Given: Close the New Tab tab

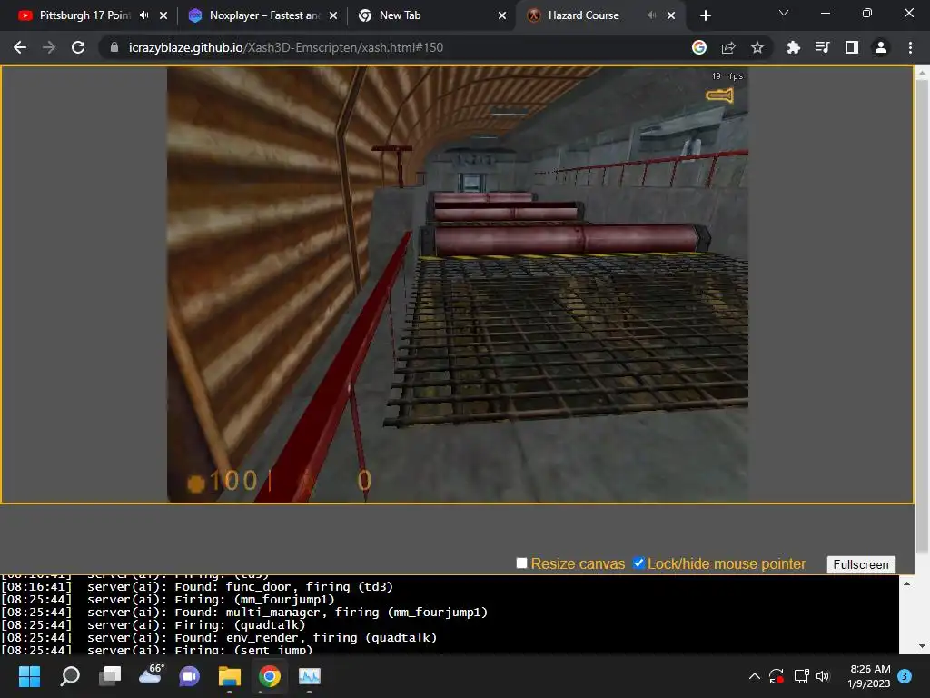Looking at the screenshot, I should pyautogui.click(x=502, y=15).
